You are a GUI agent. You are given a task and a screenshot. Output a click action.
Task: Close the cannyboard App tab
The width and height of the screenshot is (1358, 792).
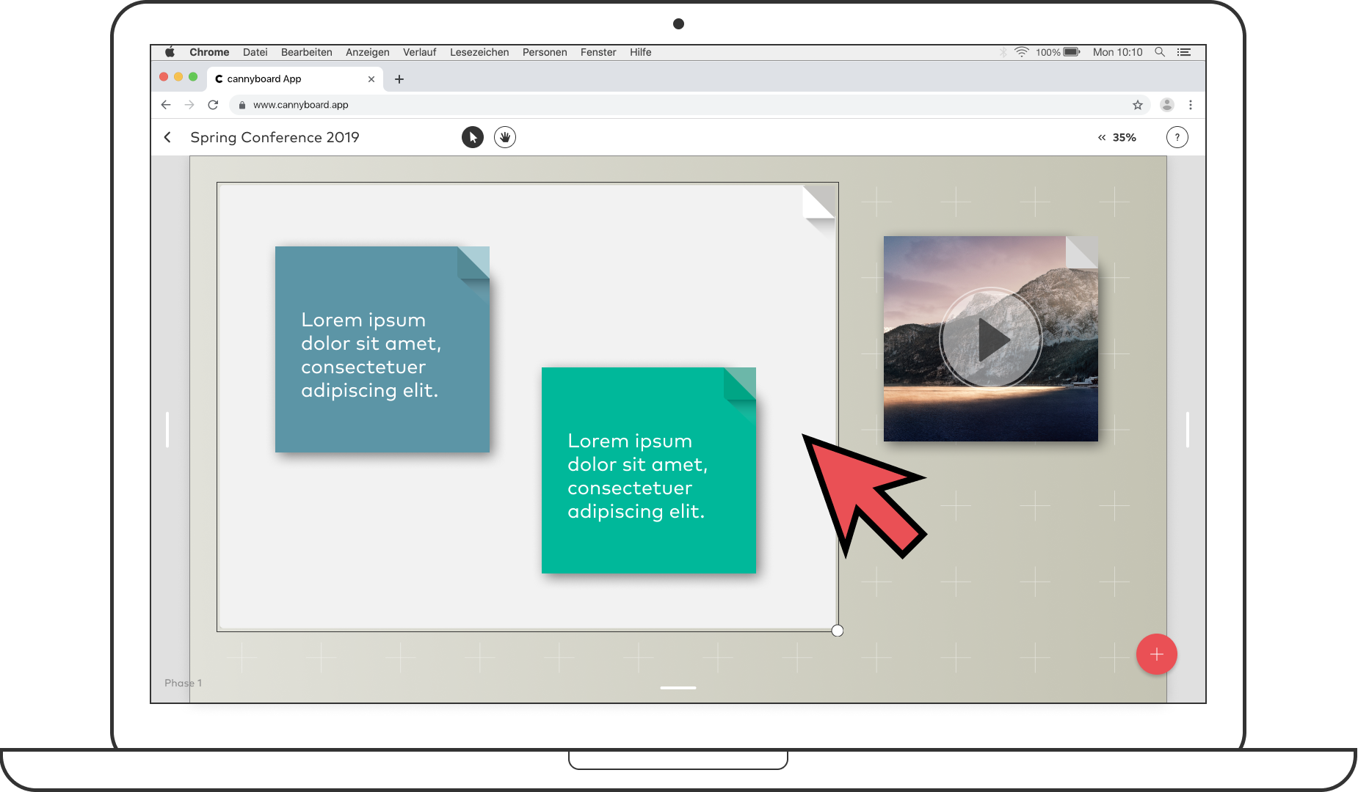coord(371,79)
